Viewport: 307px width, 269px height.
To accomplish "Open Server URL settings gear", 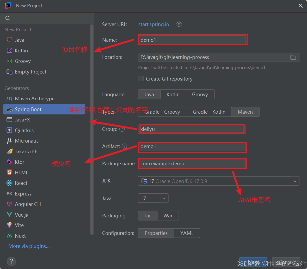I will pos(179,24).
